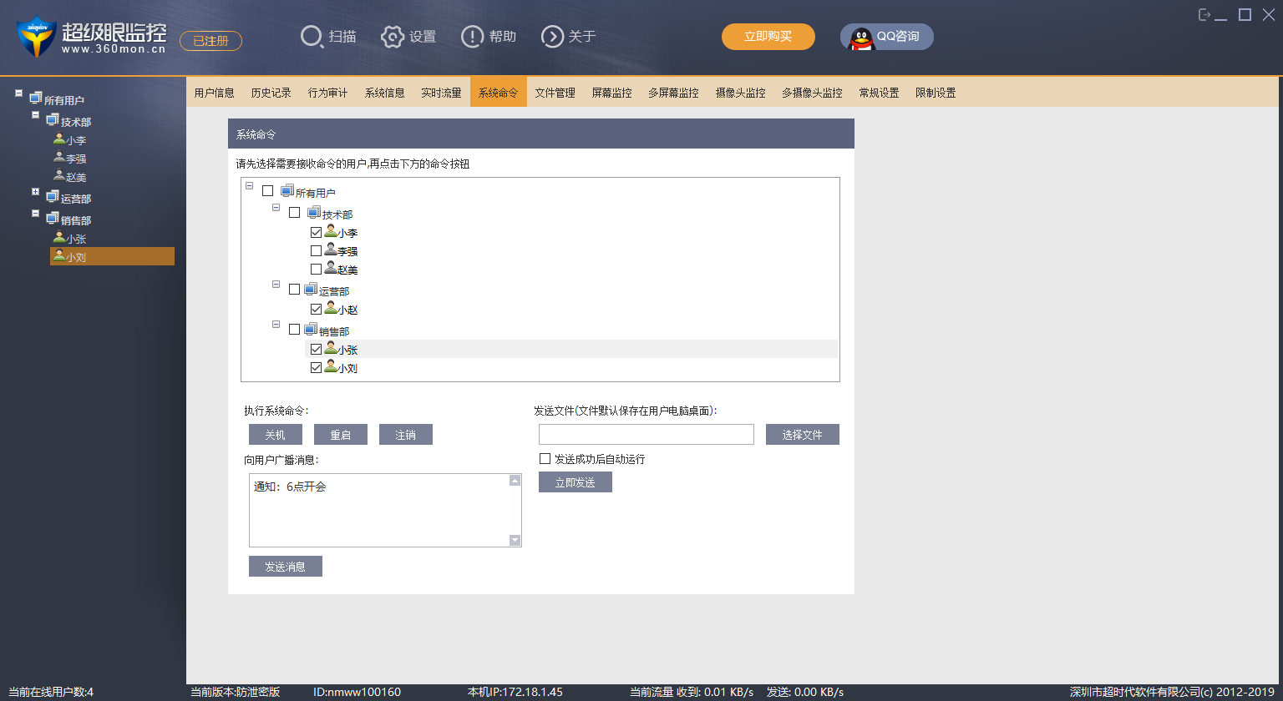Image resolution: width=1283 pixels, height=701 pixels.
Task: Click the Scan (扫描) magnifier icon
Action: tap(312, 37)
